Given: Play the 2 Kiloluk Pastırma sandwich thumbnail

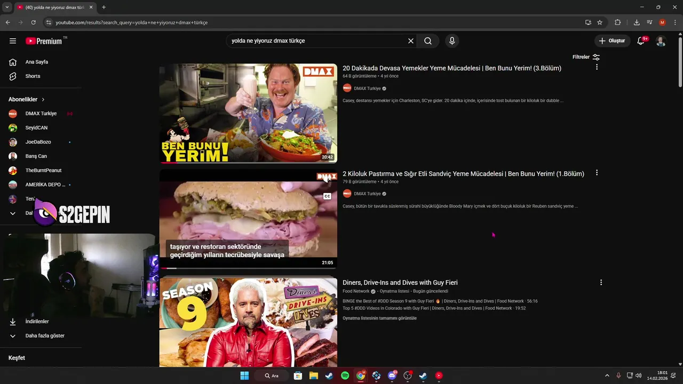Looking at the screenshot, I should click(248, 219).
